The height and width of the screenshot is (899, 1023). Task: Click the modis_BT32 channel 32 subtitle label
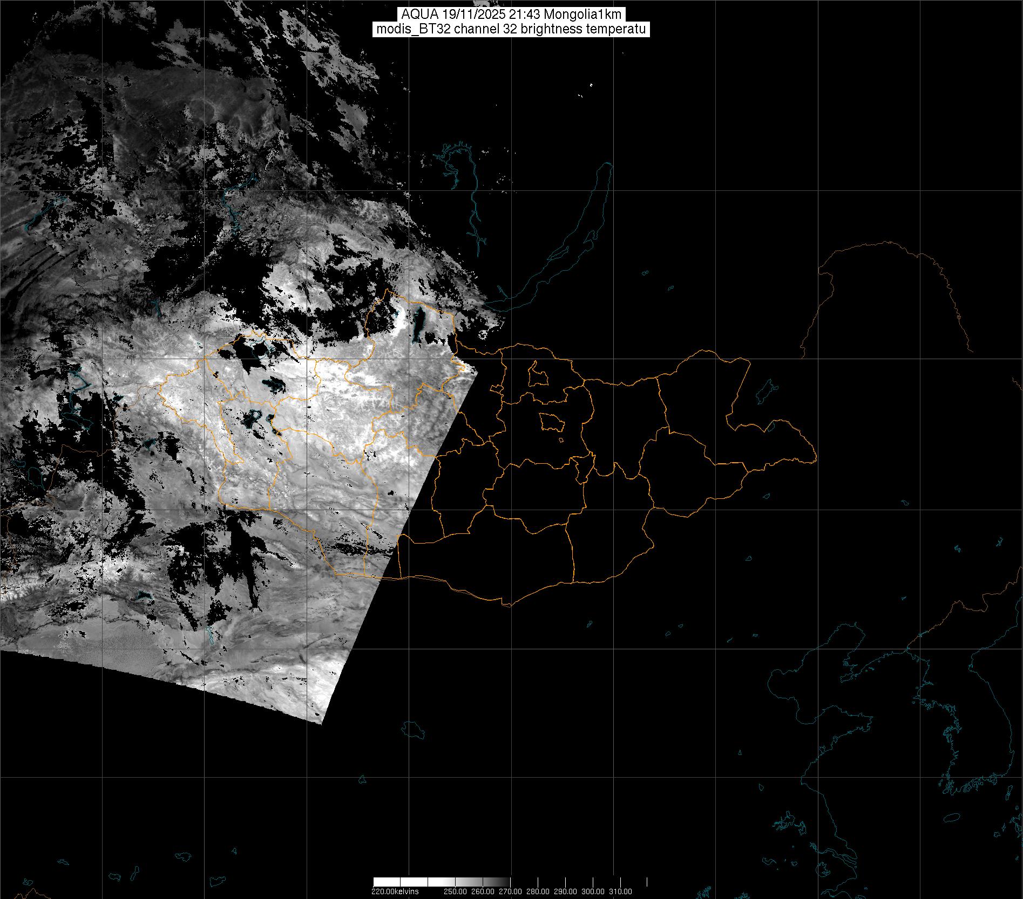coord(511,29)
